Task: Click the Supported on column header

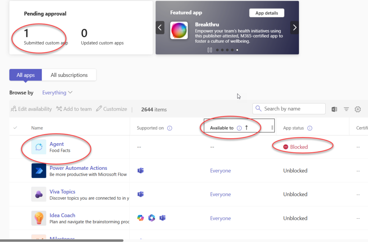Action: coord(150,128)
